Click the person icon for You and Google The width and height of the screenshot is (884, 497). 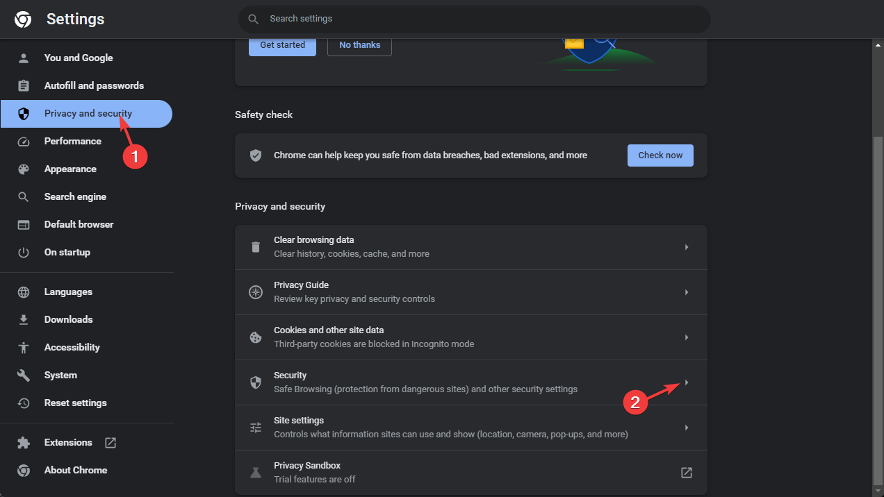click(24, 58)
